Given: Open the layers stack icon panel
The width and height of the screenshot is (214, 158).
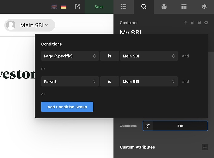Looking at the screenshot, I should pos(204,7).
